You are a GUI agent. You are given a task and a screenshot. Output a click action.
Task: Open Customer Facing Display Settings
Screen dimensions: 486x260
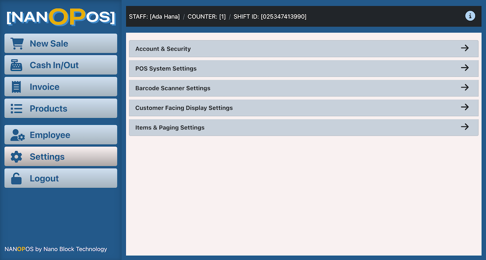(x=304, y=108)
